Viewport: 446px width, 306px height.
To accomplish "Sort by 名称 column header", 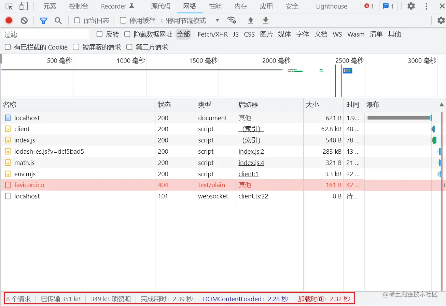I will (x=78, y=105).
